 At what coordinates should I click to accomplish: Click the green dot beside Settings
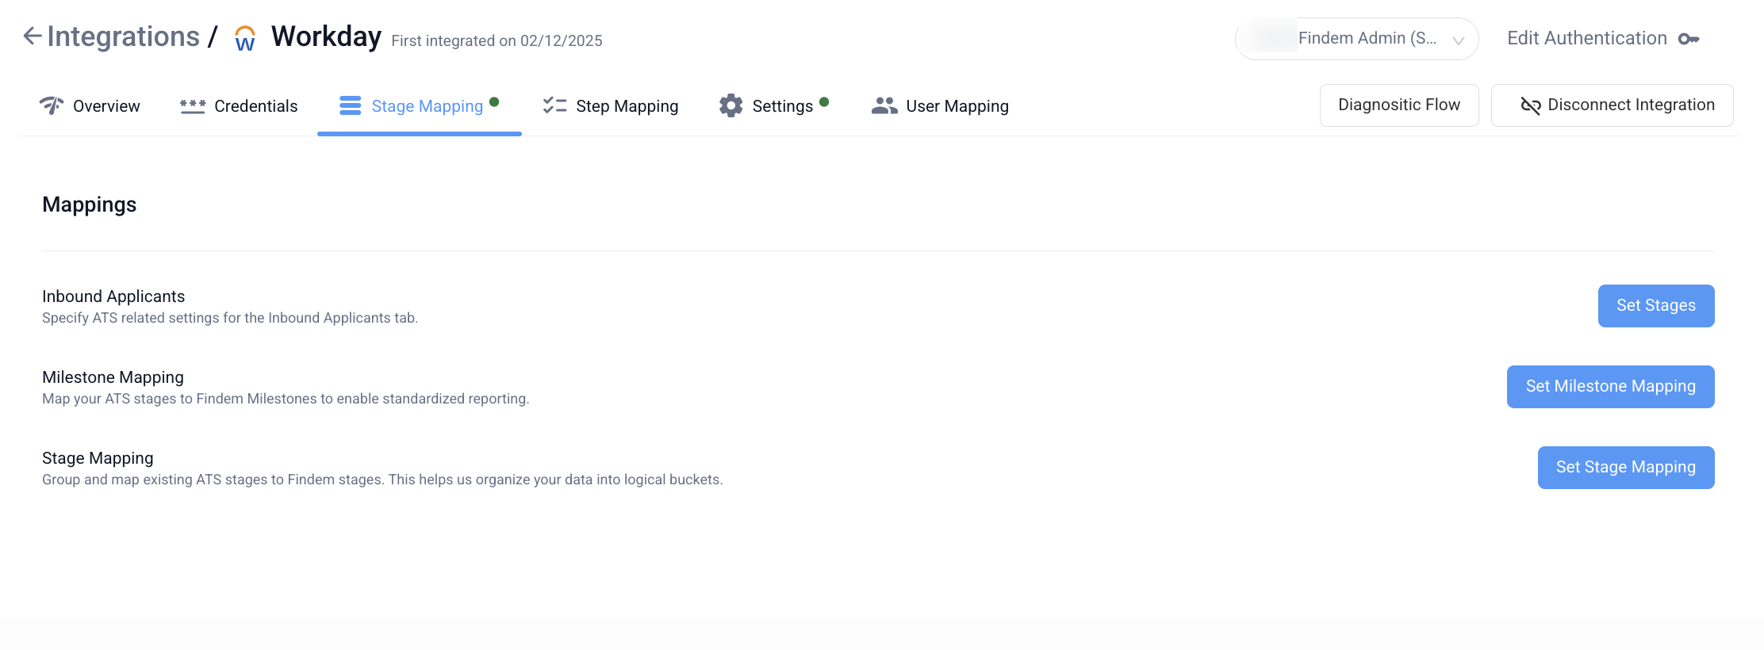(x=824, y=101)
